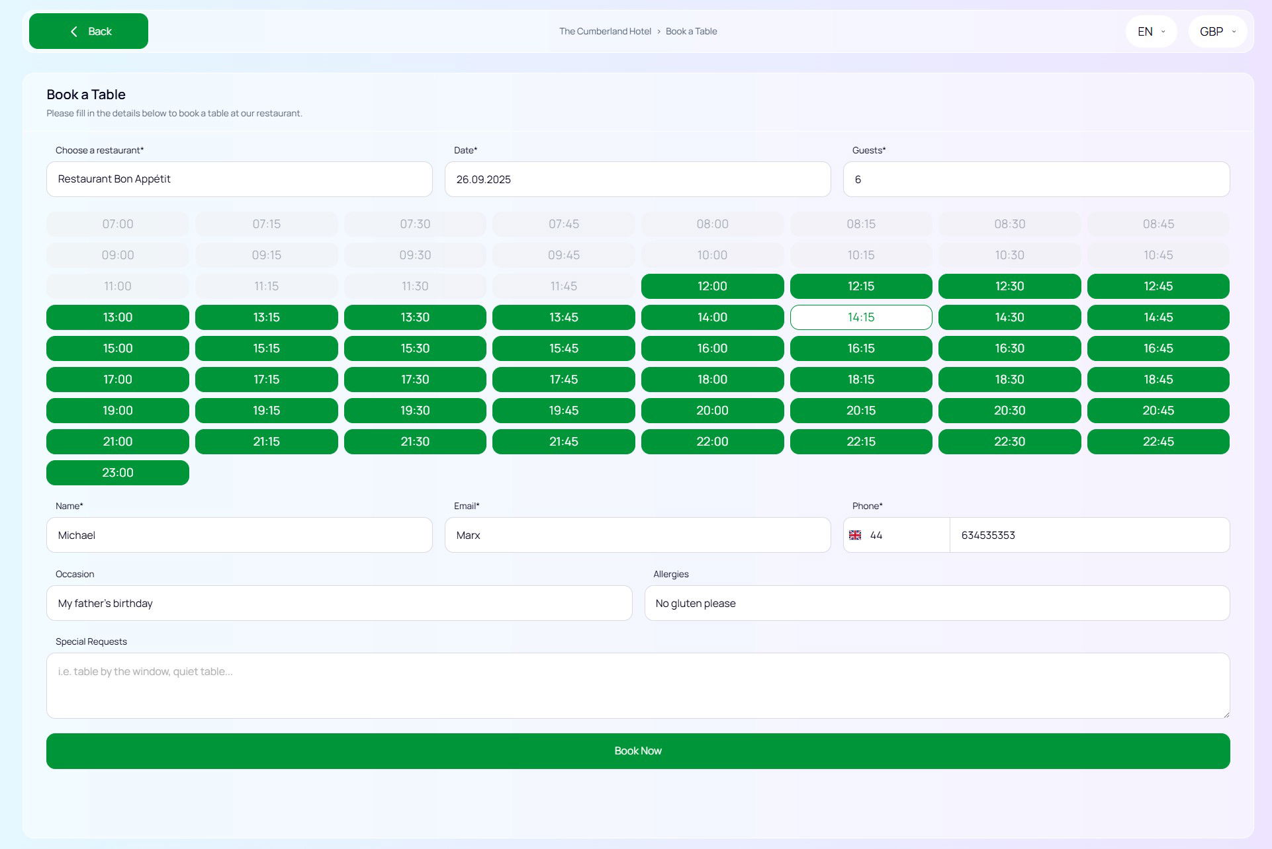Click in the Name input field
Screen dimensions: 1272x849
click(239, 535)
